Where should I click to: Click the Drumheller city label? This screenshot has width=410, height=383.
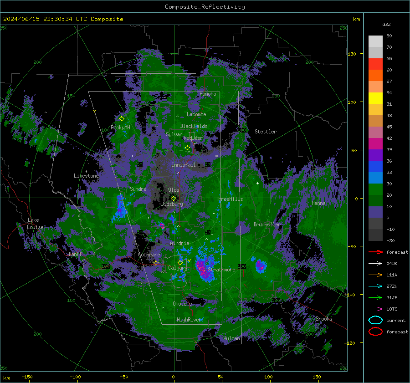(267, 225)
